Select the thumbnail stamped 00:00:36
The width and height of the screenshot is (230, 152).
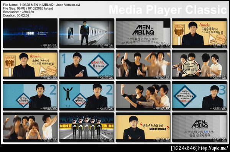point(30,64)
